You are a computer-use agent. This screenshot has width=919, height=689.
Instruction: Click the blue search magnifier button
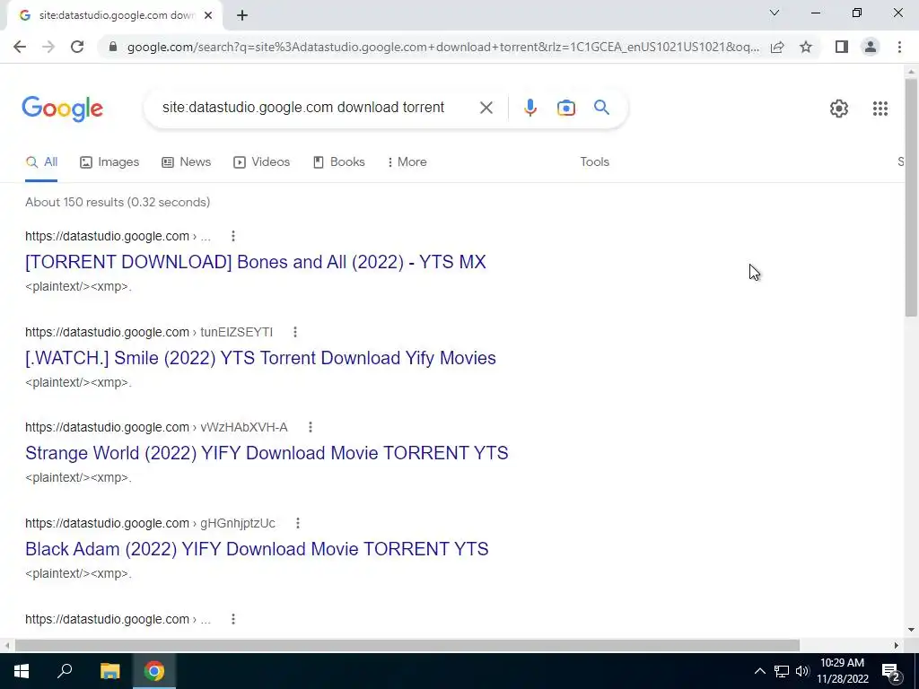tap(601, 108)
